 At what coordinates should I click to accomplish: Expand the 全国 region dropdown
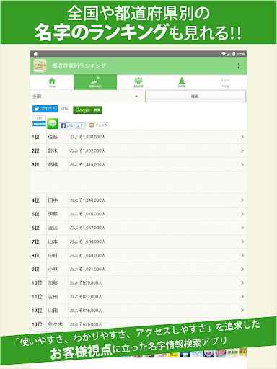click(x=87, y=97)
